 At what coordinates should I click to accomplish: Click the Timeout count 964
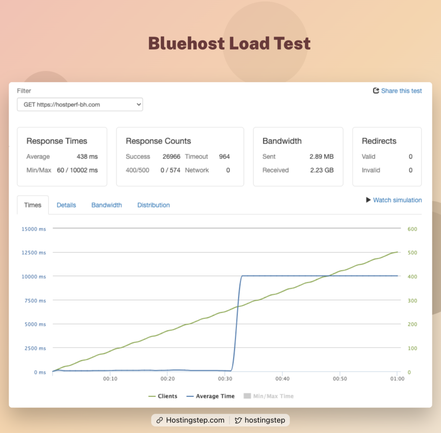click(x=224, y=156)
